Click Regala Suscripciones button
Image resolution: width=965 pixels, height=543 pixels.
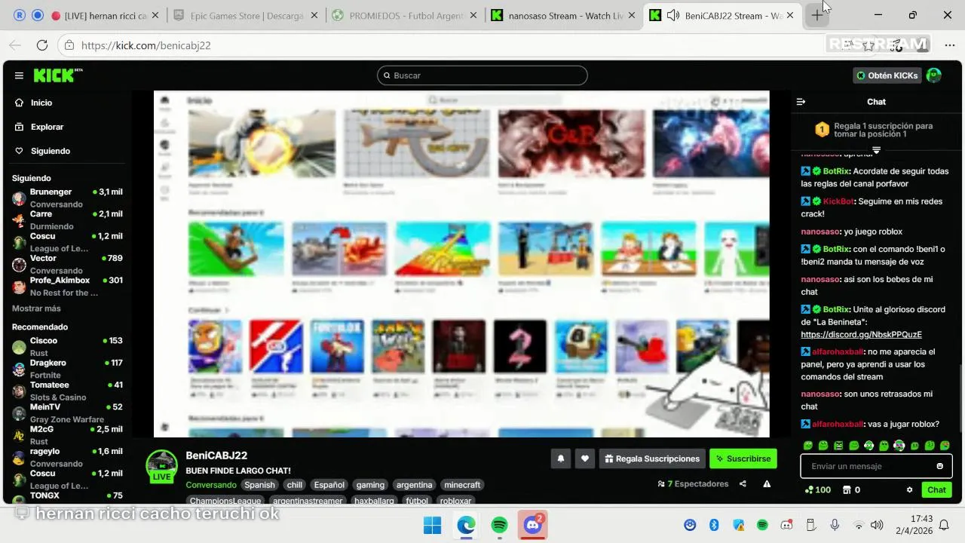[x=652, y=459]
